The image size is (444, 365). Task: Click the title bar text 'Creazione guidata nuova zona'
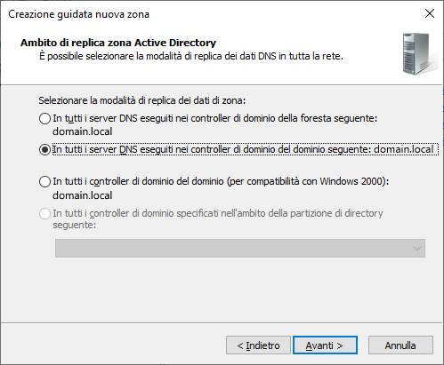coord(78,14)
